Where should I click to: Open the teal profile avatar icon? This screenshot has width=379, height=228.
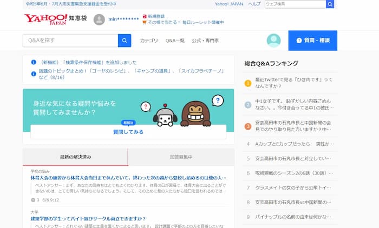pyautogui.click(x=273, y=41)
